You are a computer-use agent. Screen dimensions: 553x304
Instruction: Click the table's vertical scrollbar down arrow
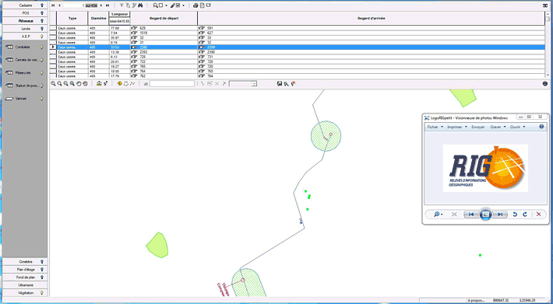548,75
